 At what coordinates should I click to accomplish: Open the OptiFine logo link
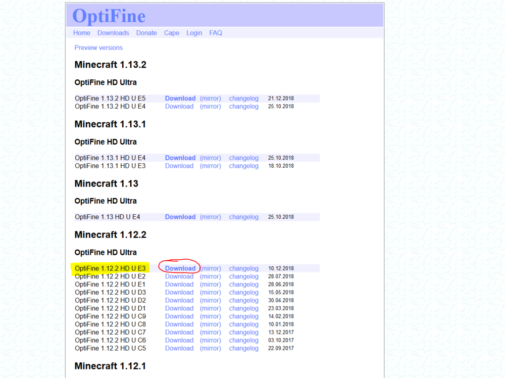click(108, 16)
